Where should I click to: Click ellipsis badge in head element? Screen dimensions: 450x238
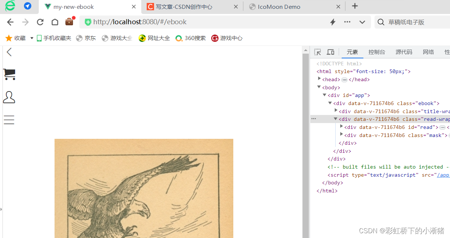(x=344, y=80)
